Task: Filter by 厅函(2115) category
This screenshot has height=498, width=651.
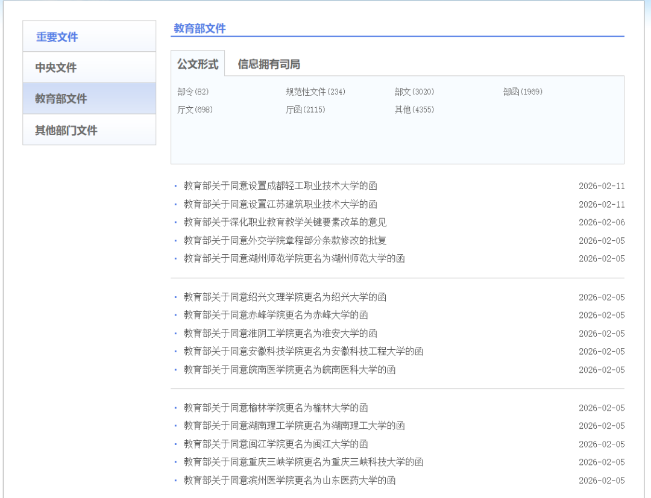Action: point(305,110)
